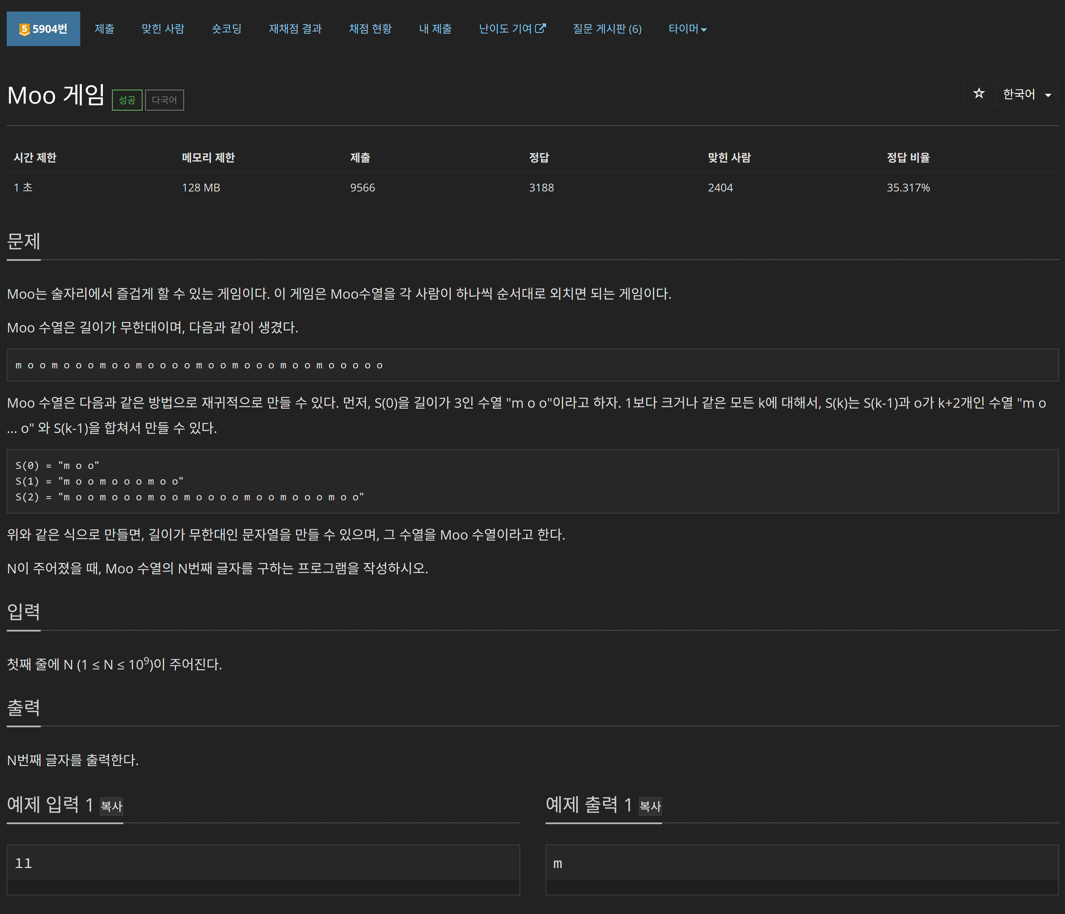Click the tier 5 badge icon
The width and height of the screenshot is (1065, 914).
tap(24, 29)
